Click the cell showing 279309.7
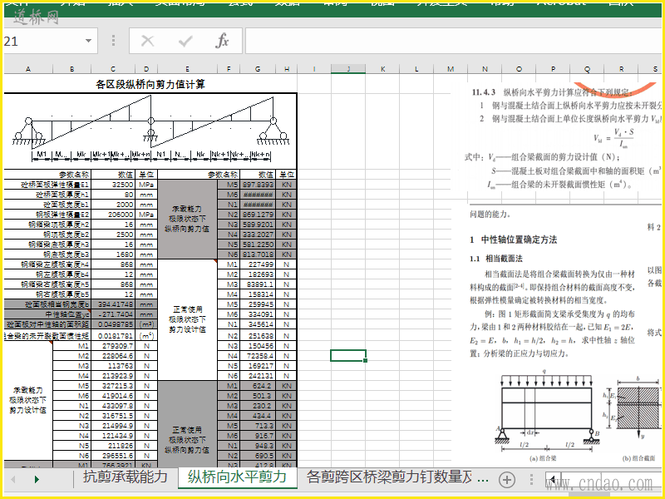This screenshot has height=499, width=665. pyautogui.click(x=113, y=346)
